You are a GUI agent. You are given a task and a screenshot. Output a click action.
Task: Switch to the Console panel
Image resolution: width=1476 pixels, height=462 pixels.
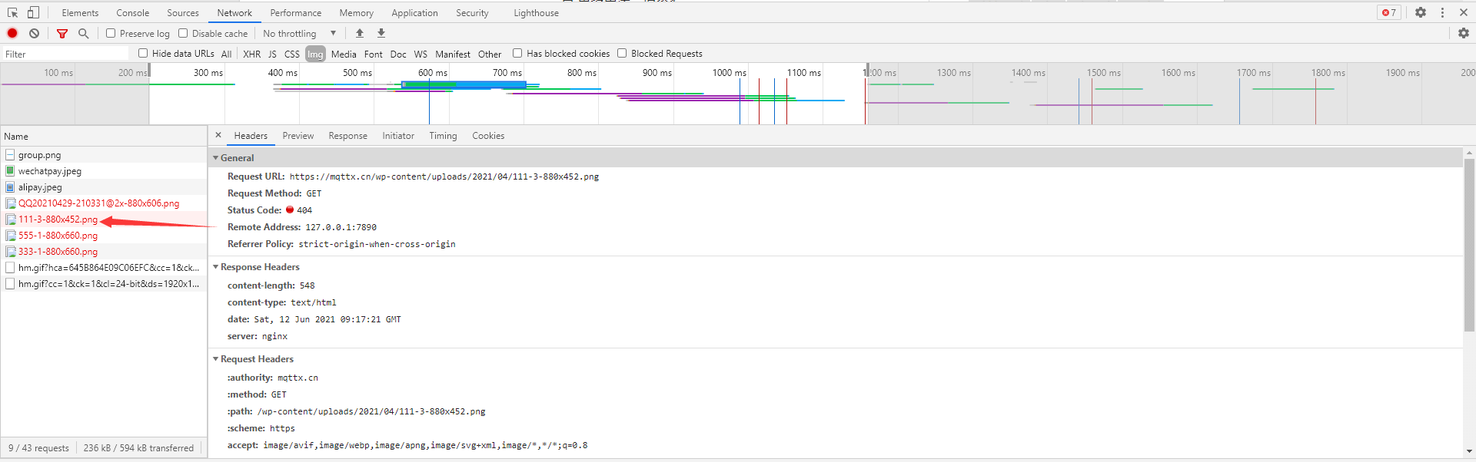click(133, 12)
